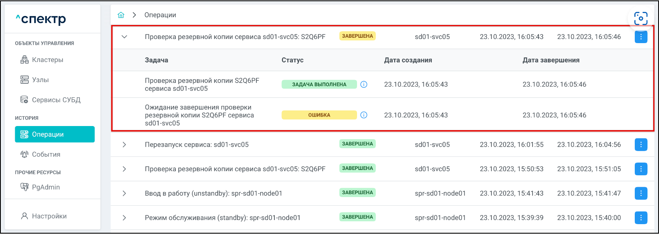659x234 pixels.
Task: Show info icon next to ОШИБКА status
Action: pos(364,115)
